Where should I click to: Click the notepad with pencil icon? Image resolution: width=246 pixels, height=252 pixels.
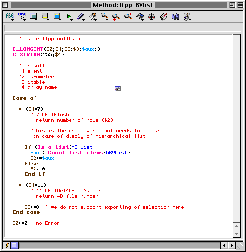click(163, 17)
